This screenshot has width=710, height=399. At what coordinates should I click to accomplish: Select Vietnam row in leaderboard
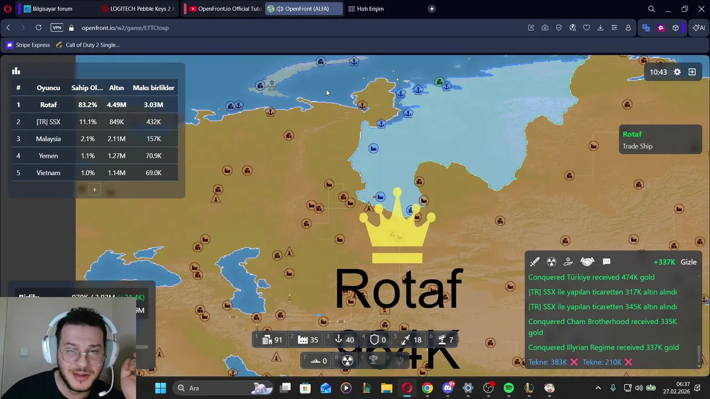(x=94, y=173)
